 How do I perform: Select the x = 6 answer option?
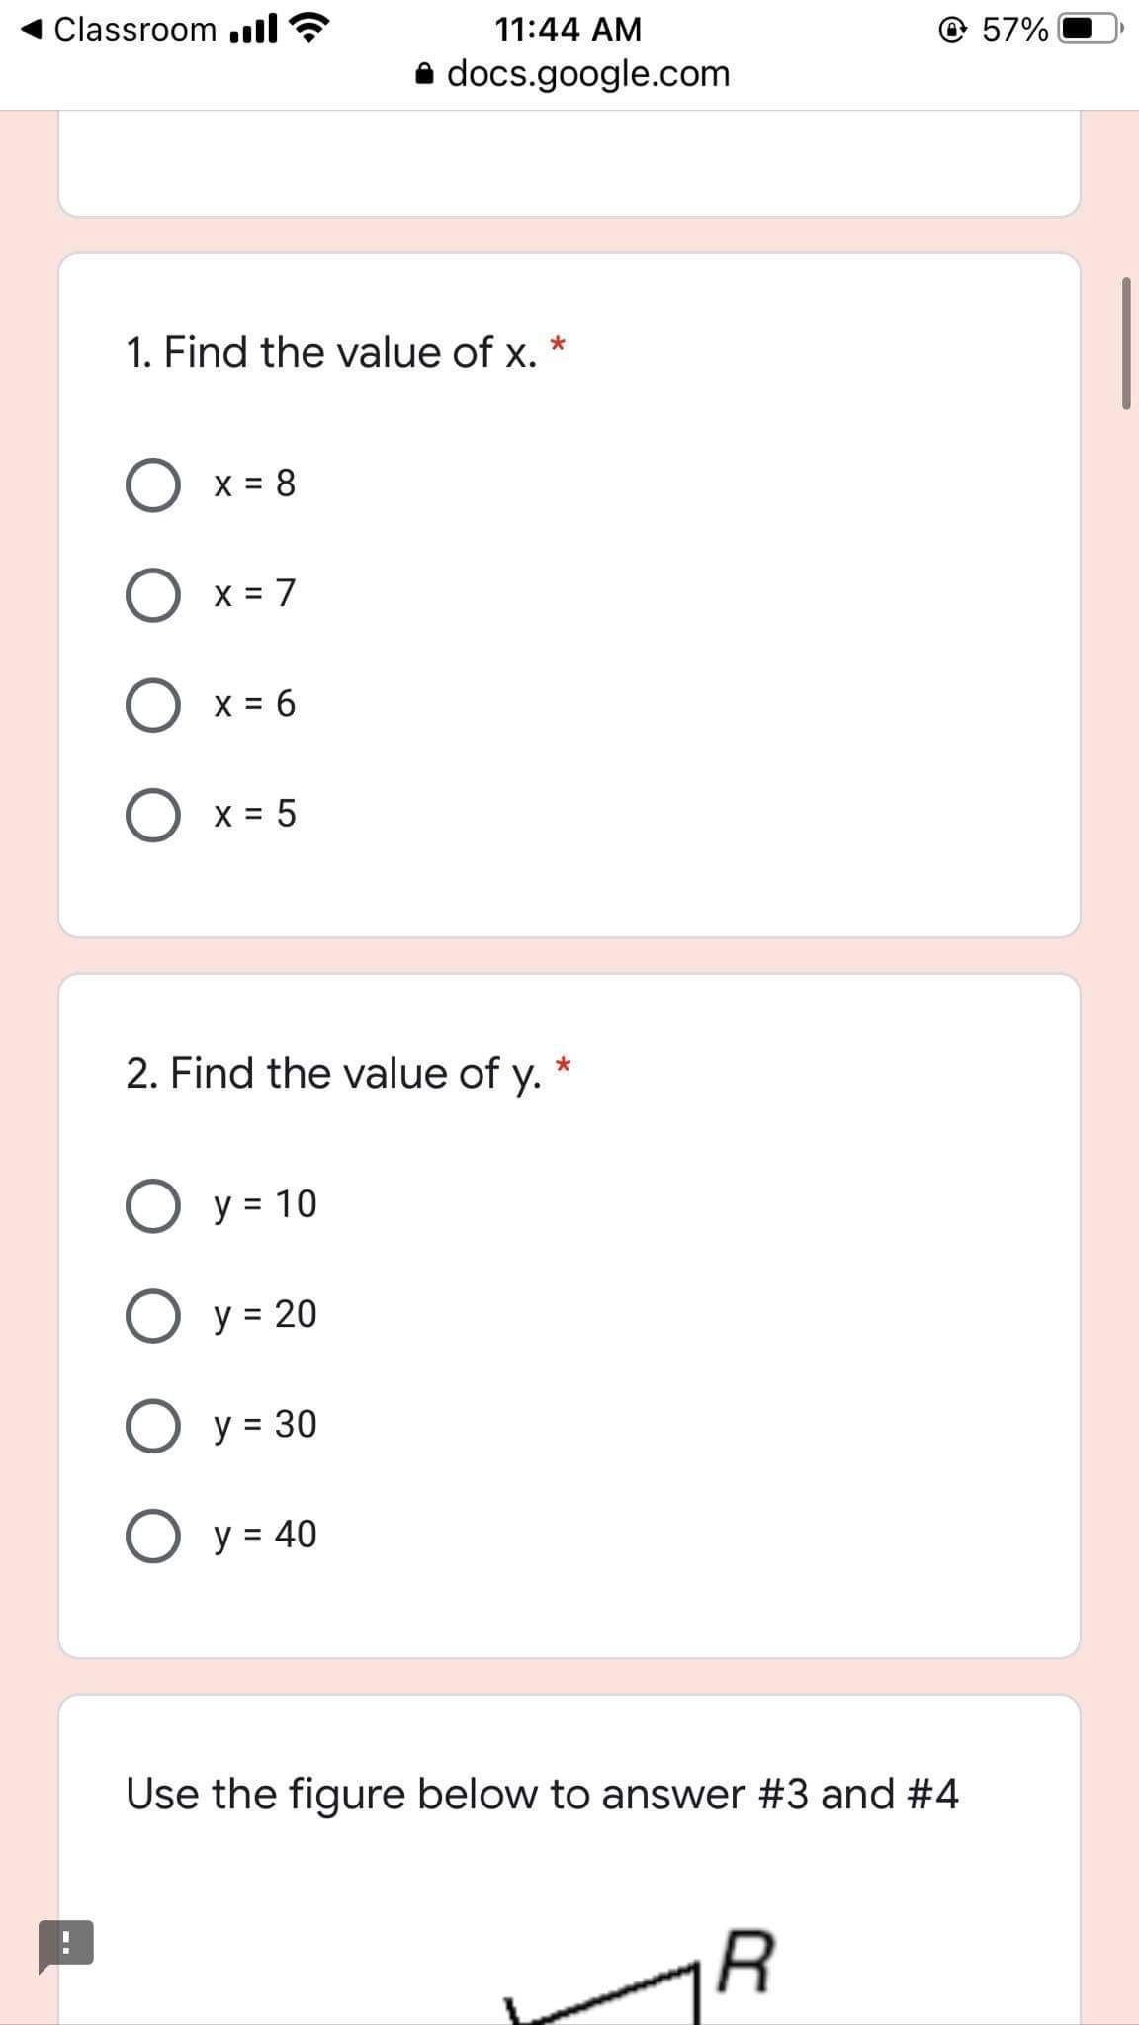click(x=153, y=705)
